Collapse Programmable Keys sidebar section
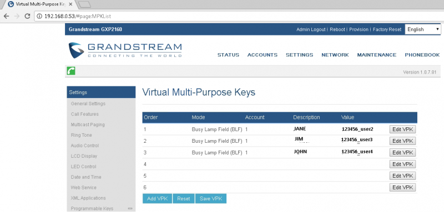Screen dimensions: 444x212 130,209
